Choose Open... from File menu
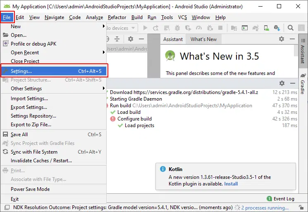This screenshot has width=308, height=212. [54, 35]
